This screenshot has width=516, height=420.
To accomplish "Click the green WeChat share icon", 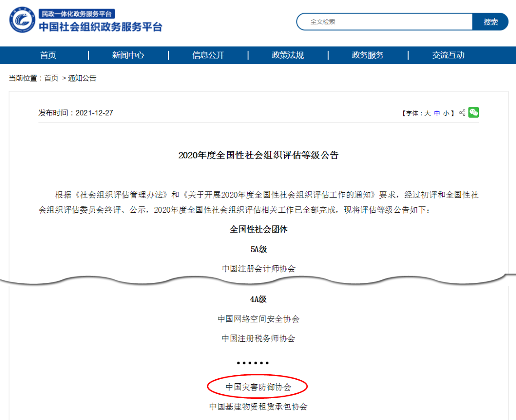I will [473, 112].
